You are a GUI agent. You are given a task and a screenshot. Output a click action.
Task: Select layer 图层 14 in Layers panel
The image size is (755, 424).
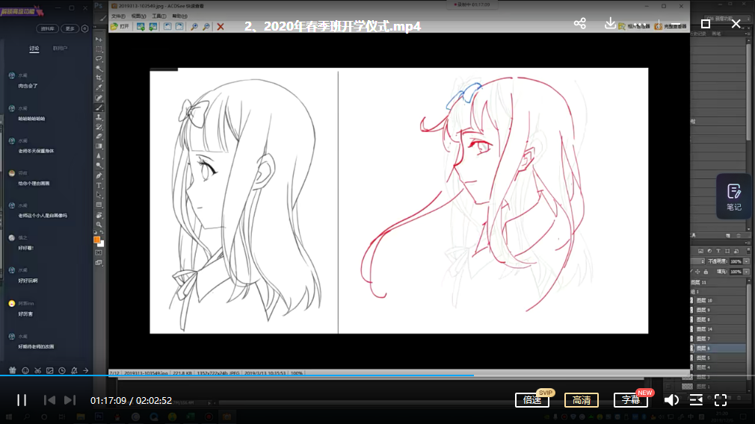tap(718, 329)
